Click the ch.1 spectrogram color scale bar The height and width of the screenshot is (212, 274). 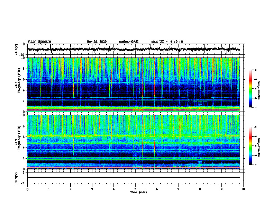pyautogui.click(x=250, y=89)
